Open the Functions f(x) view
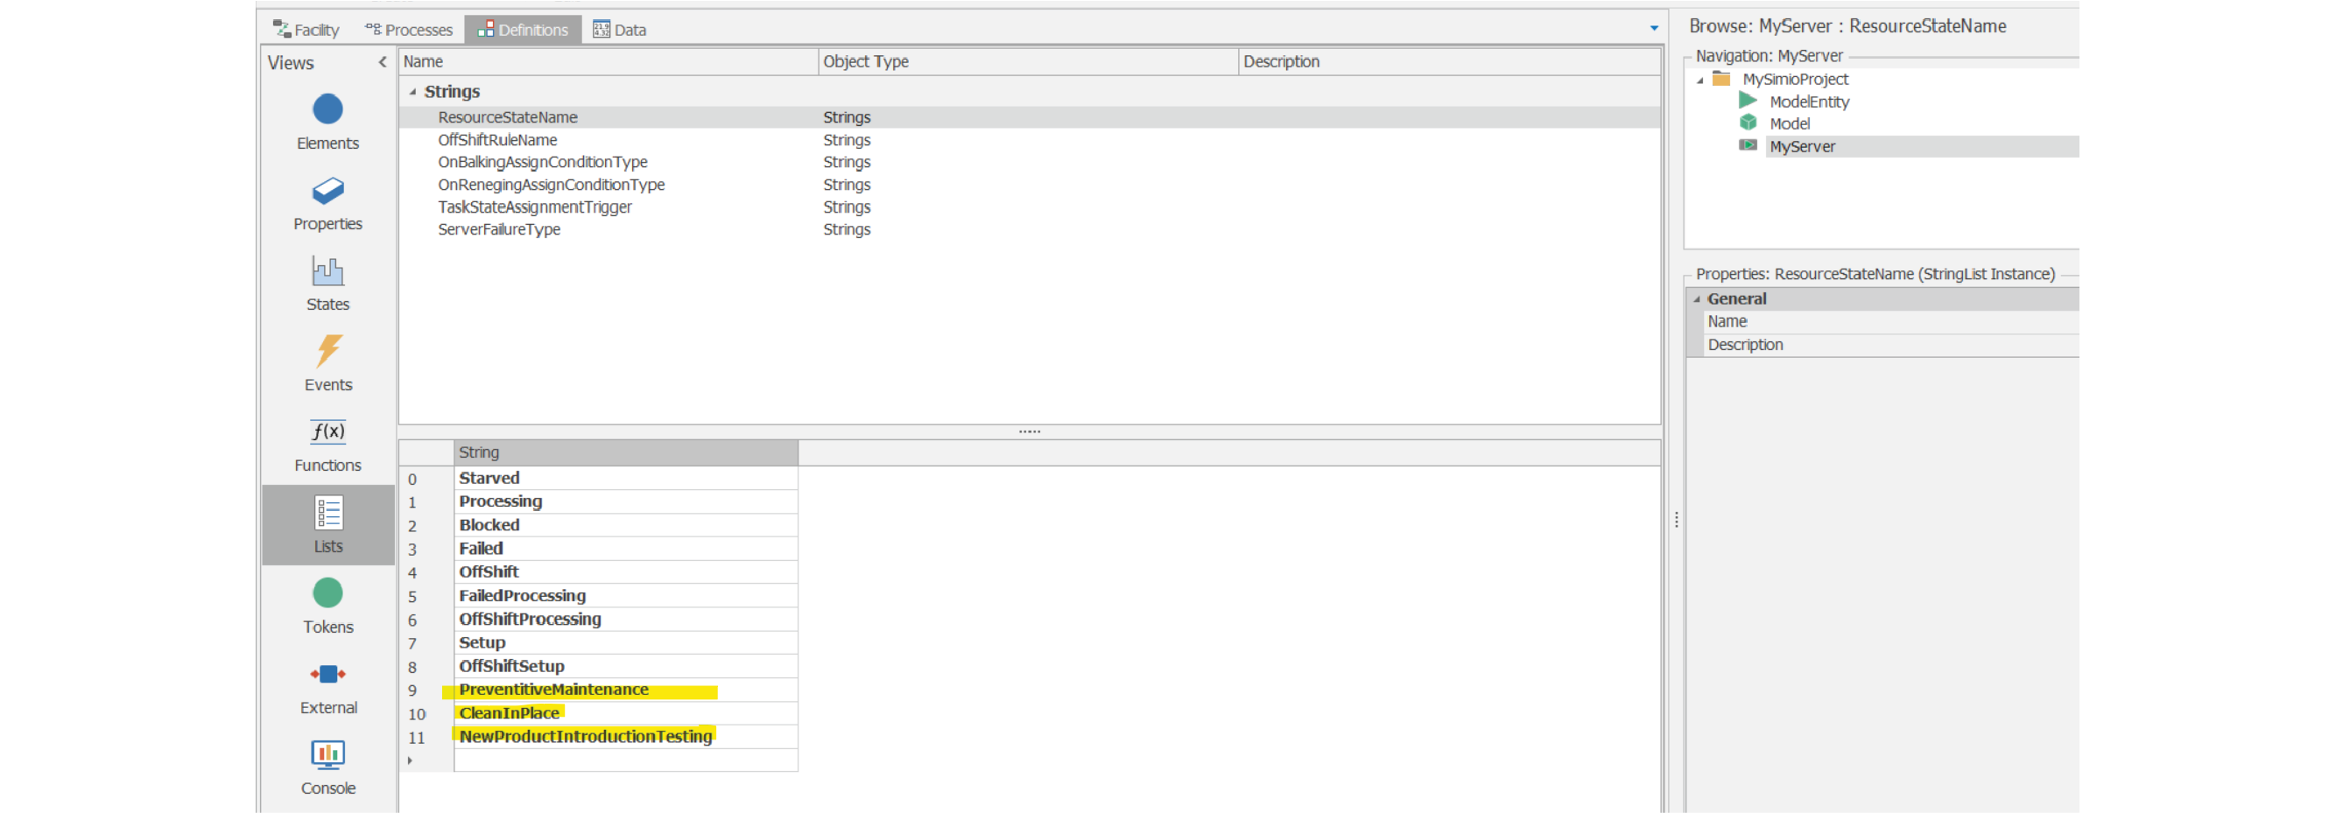Viewport: 2336px width, 813px height. tap(327, 432)
